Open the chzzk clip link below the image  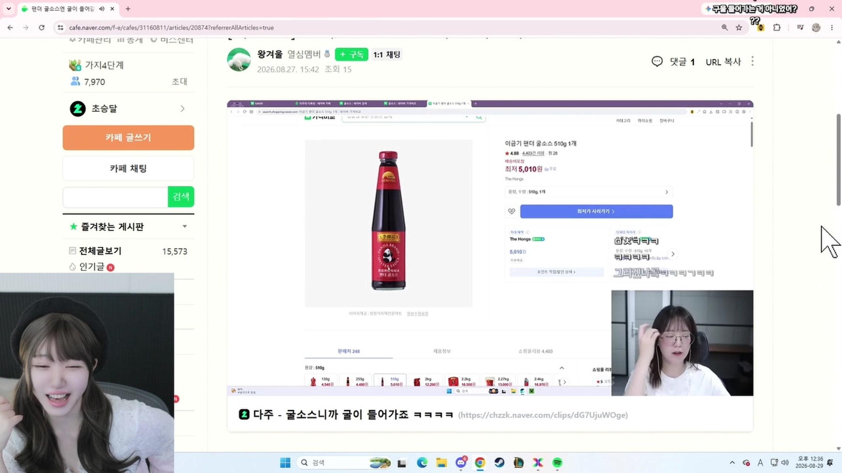(x=543, y=415)
